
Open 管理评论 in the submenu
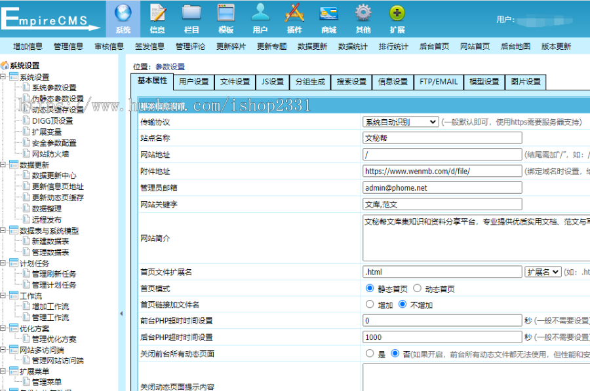click(190, 47)
